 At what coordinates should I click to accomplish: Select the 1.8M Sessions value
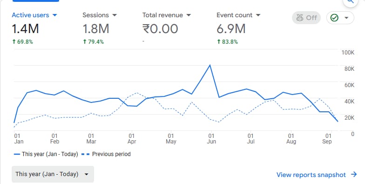click(96, 29)
